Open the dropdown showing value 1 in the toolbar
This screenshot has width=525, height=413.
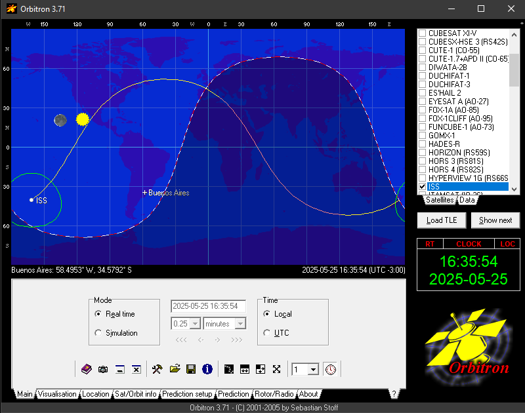coord(313,370)
